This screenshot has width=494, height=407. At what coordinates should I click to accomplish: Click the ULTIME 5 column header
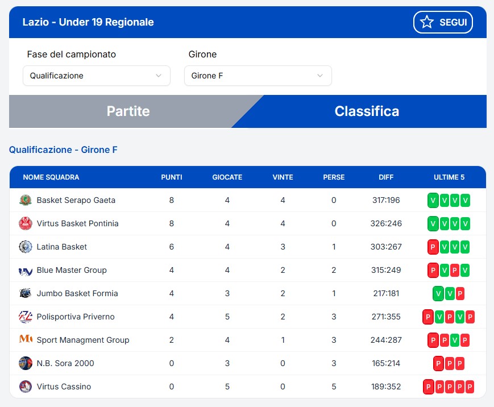449,177
